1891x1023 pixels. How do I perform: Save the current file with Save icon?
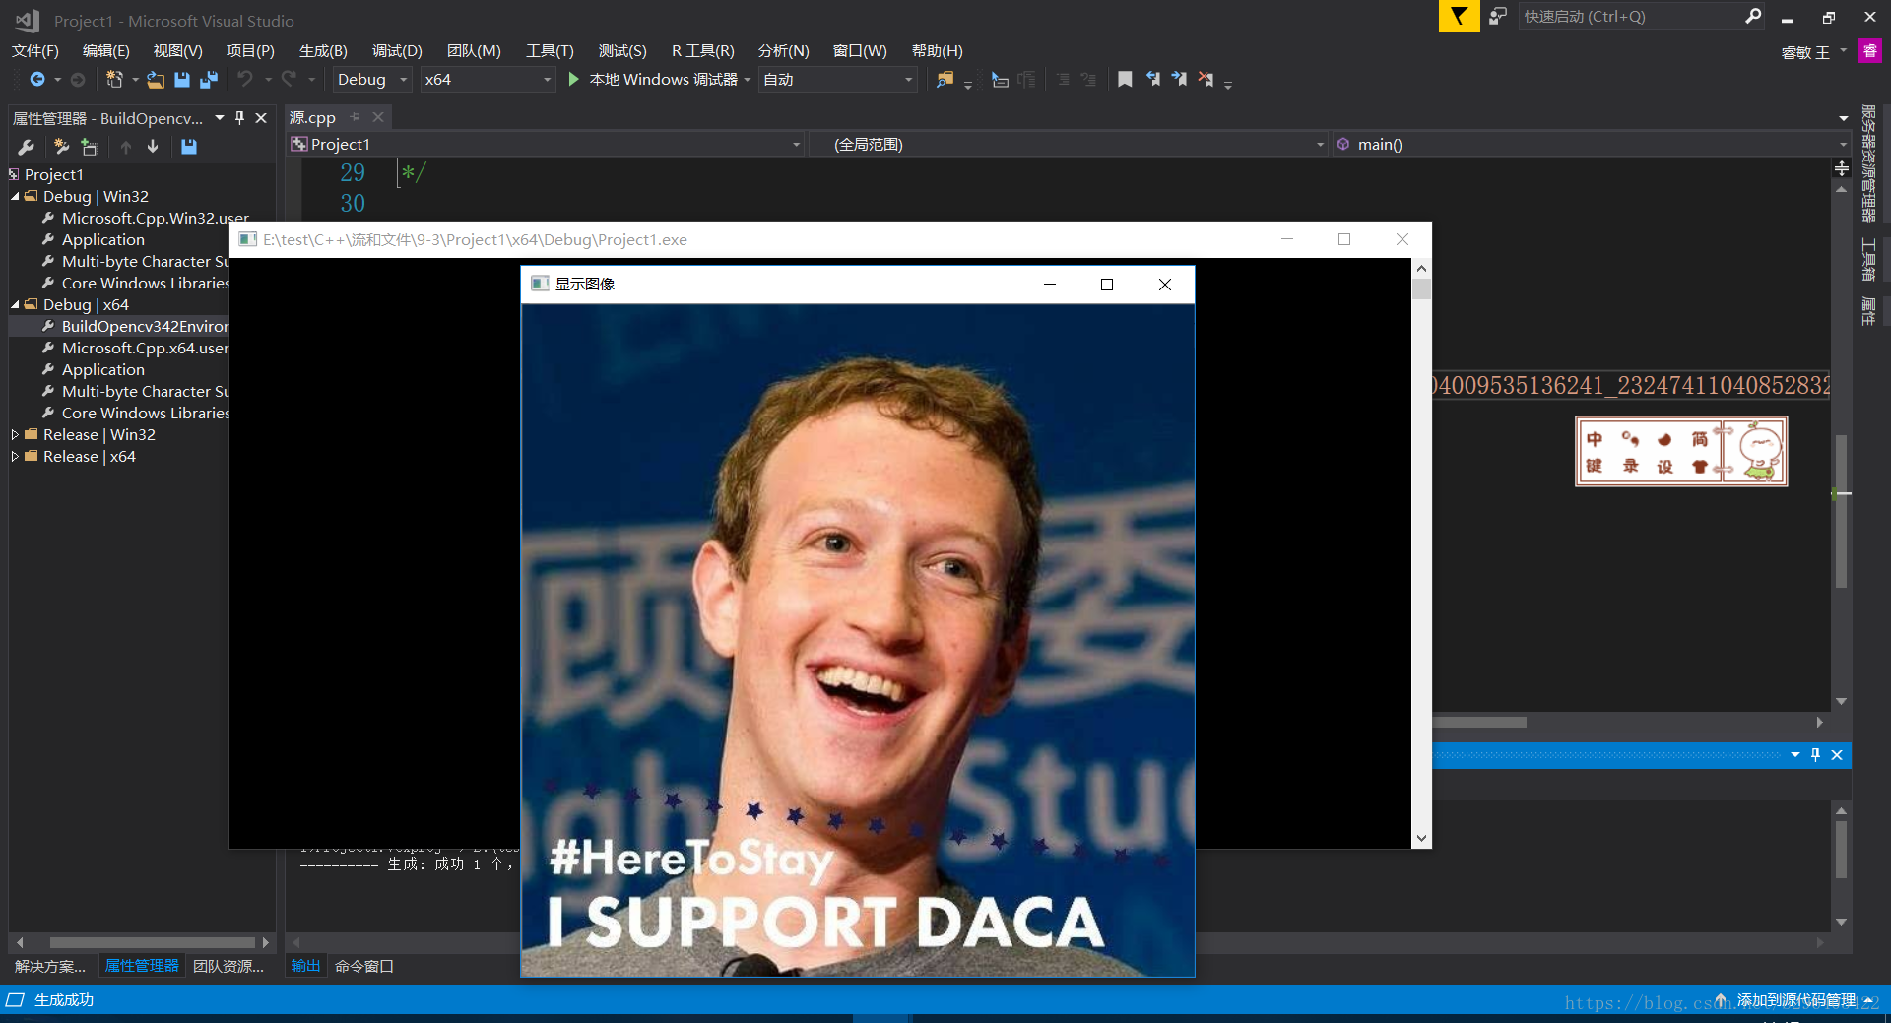tap(182, 79)
